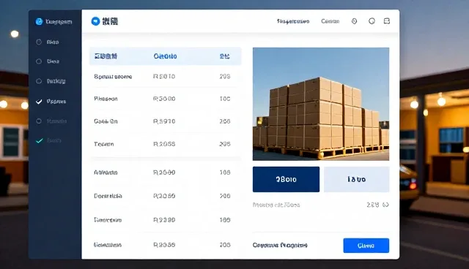Select the sixth table row's price cell
The image size is (469, 269).
click(x=164, y=196)
